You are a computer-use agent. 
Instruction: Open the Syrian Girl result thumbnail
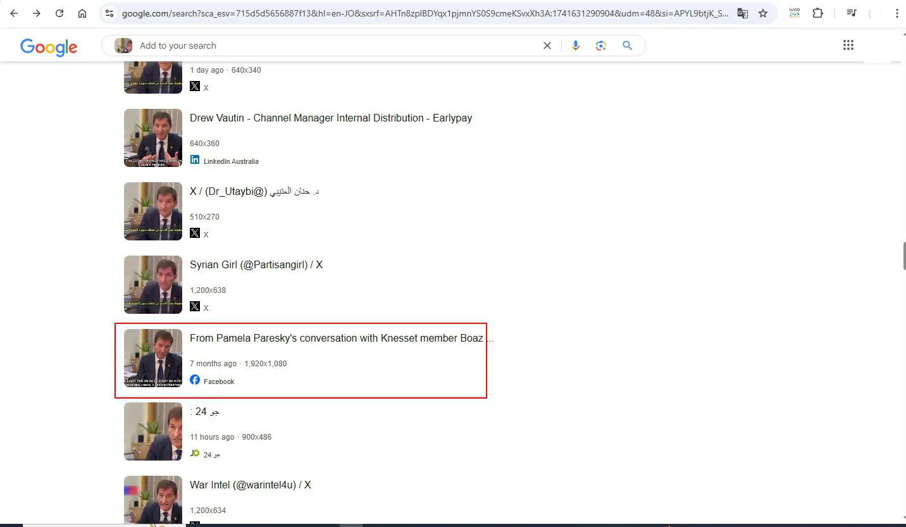pyautogui.click(x=153, y=285)
